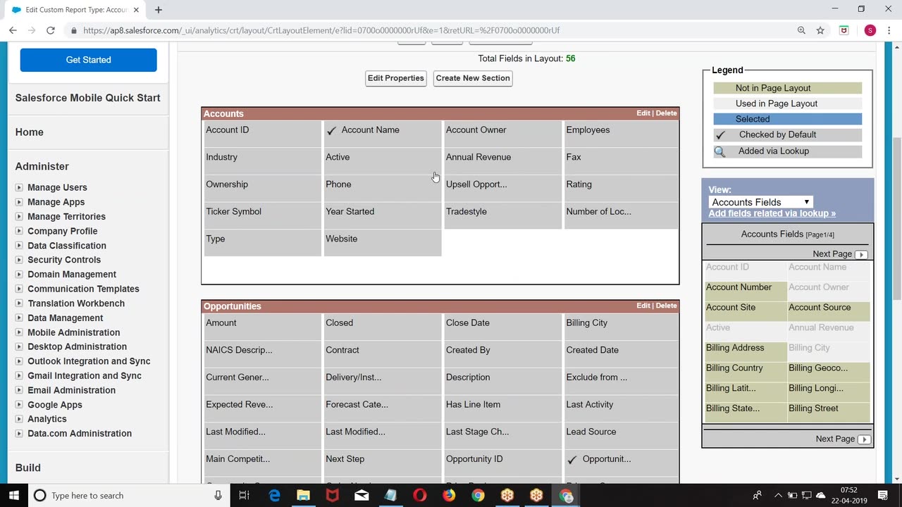The image size is (902, 507).
Task: Open the Home sidebar item
Action: tap(30, 132)
